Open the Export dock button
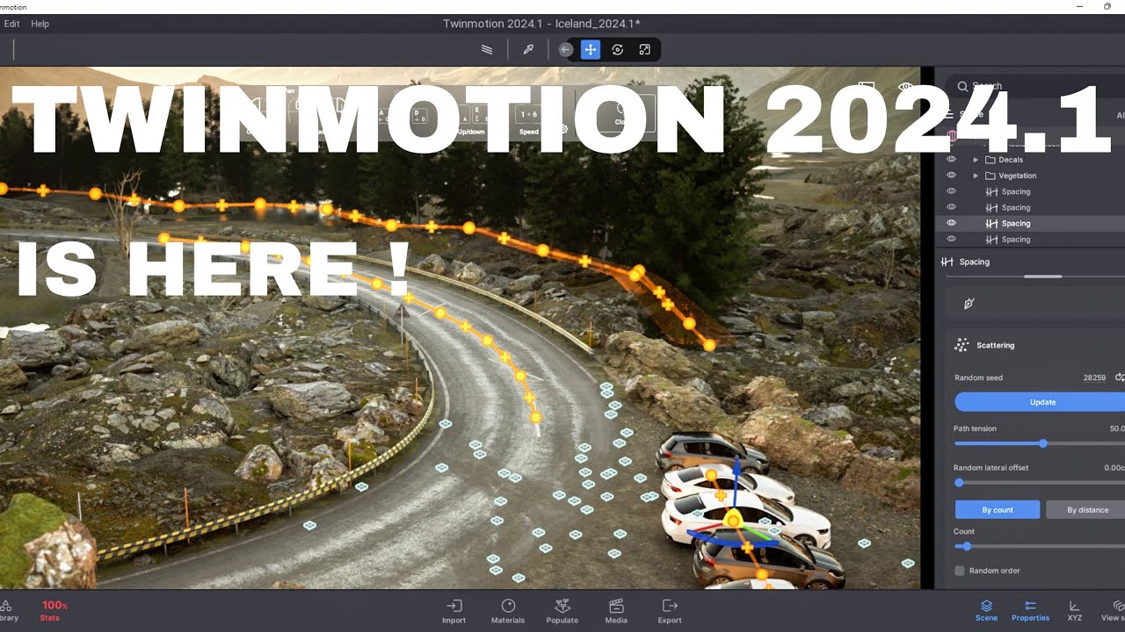 (x=670, y=612)
